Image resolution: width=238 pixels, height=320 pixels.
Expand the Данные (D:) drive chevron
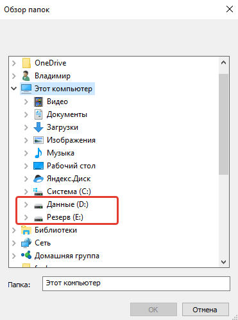(26, 204)
